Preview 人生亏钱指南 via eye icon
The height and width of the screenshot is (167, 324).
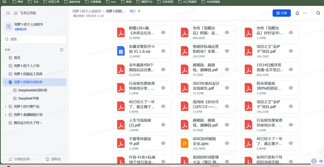[163, 125]
